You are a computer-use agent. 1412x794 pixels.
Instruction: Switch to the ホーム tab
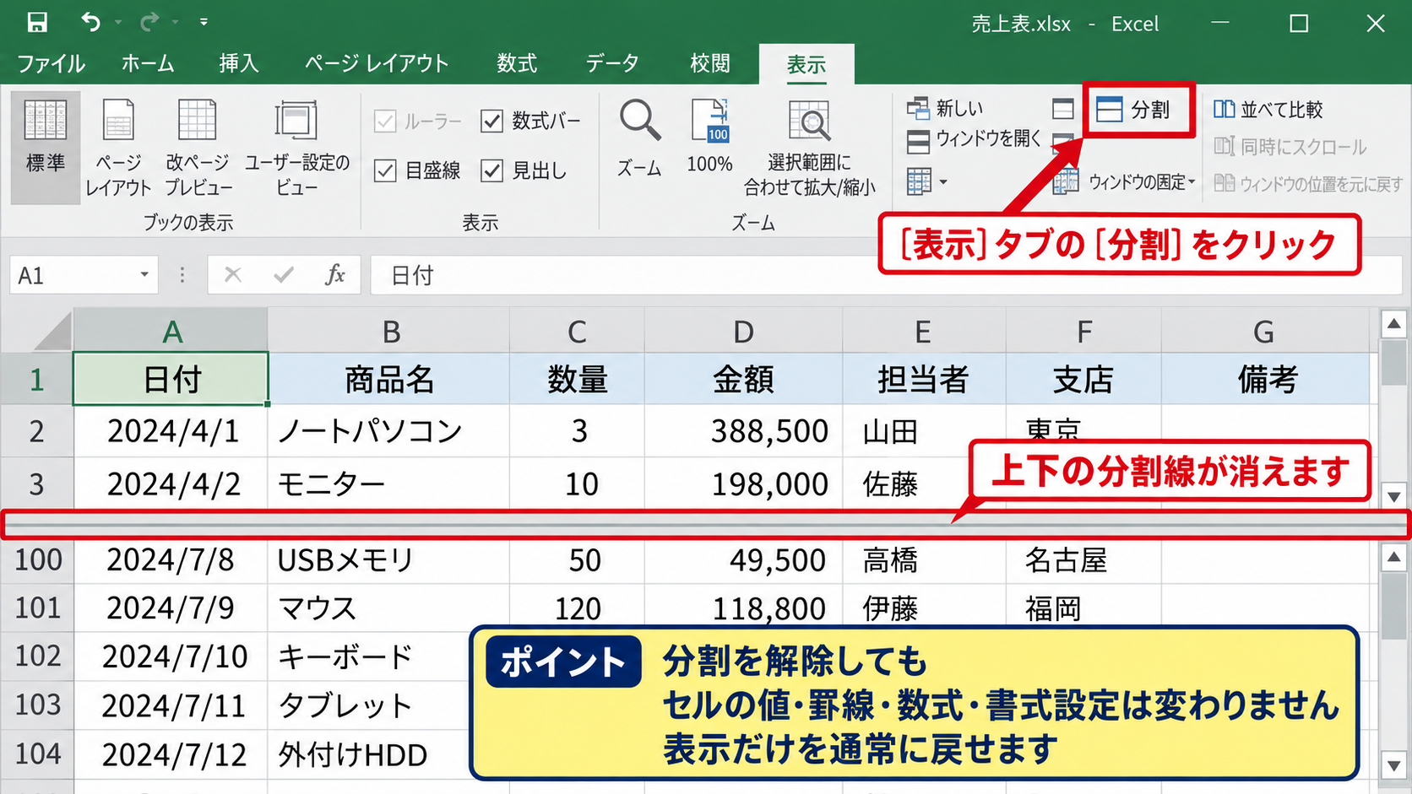point(148,64)
